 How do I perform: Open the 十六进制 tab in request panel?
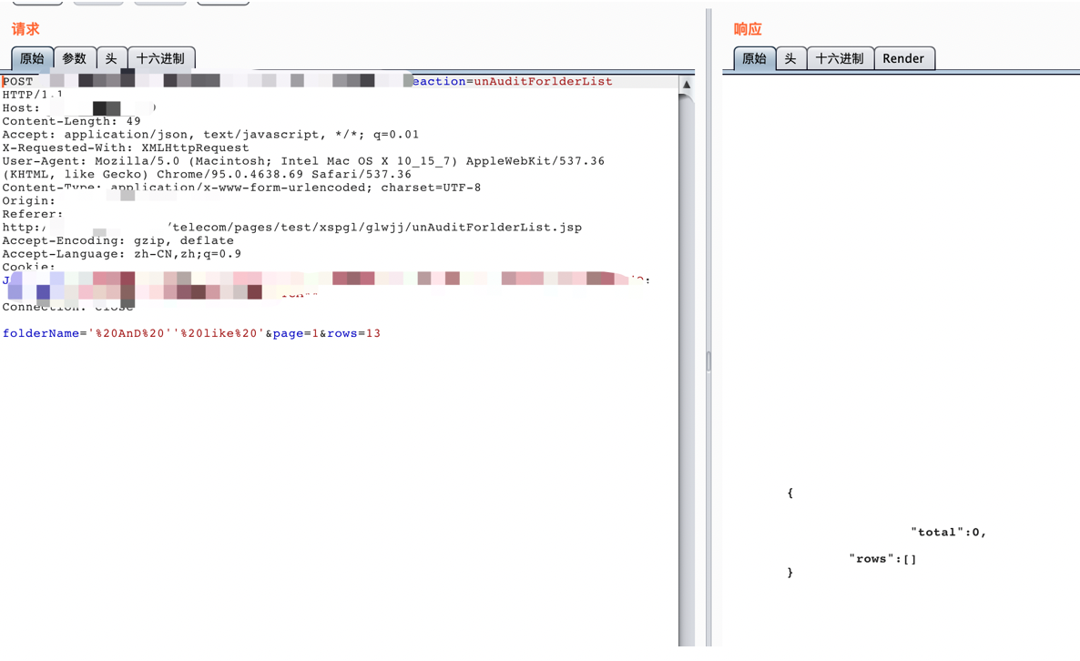[x=161, y=58]
